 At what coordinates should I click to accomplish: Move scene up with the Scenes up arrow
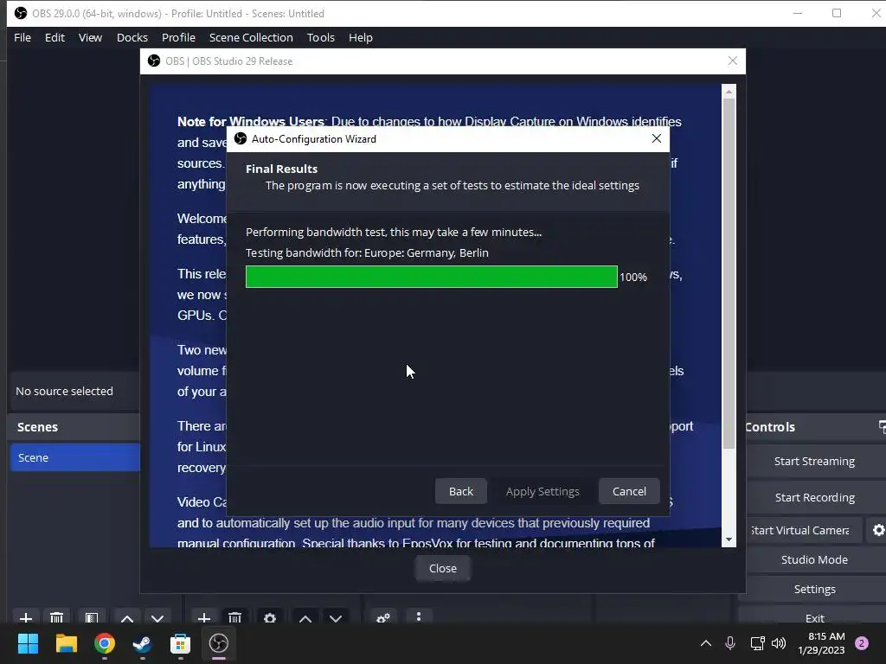tap(127, 618)
